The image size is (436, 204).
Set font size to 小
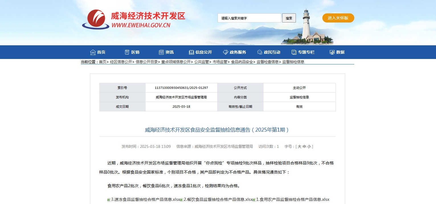(x=309, y=146)
